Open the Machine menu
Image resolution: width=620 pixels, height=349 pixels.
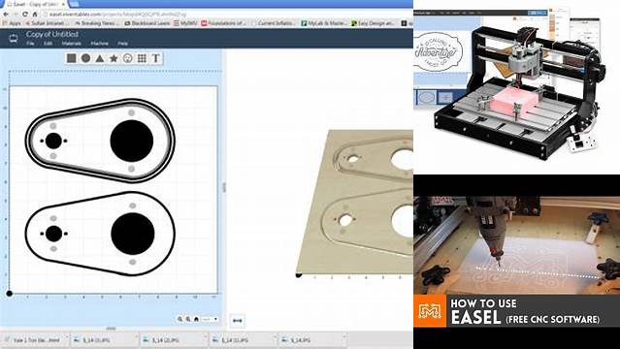tap(100, 44)
